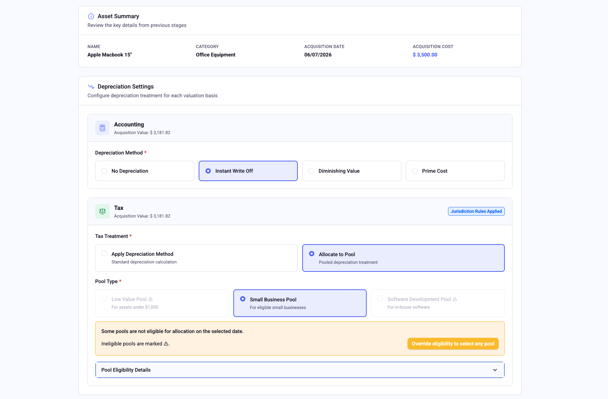Image resolution: width=608 pixels, height=399 pixels.
Task: Select the Instant Write Off method
Action: pyautogui.click(x=248, y=171)
